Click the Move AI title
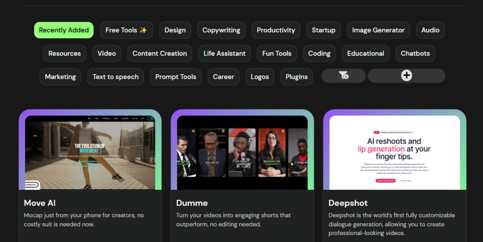This screenshot has width=483, height=242. point(40,203)
